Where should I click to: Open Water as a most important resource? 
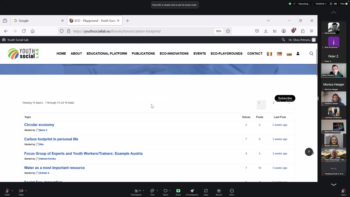[x=54, y=168]
